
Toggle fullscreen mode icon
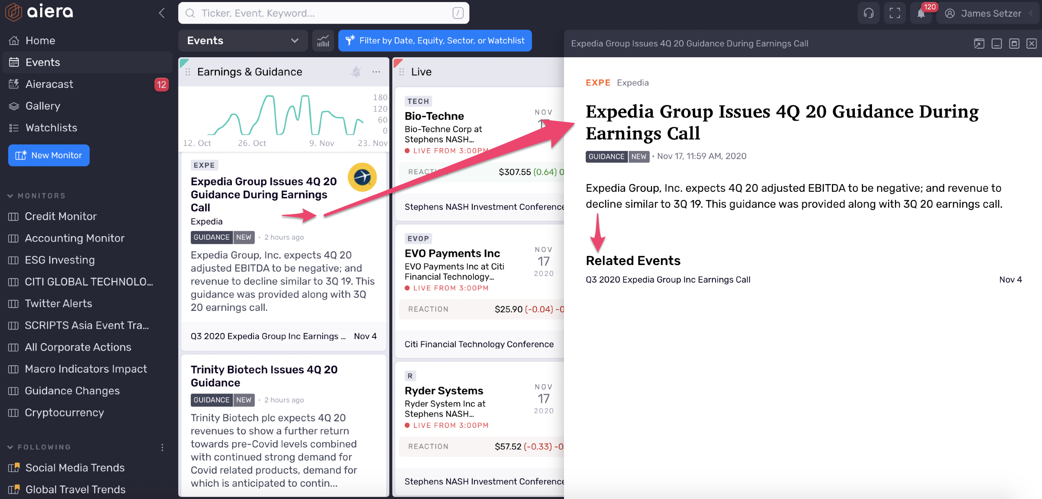click(895, 13)
